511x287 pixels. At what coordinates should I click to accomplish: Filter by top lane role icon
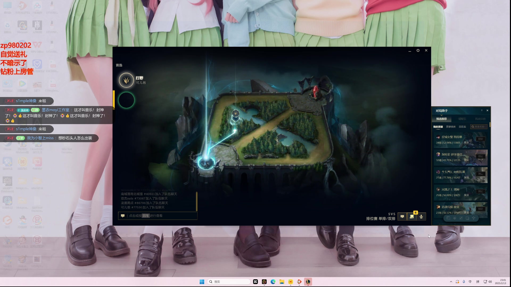[x=448, y=218]
